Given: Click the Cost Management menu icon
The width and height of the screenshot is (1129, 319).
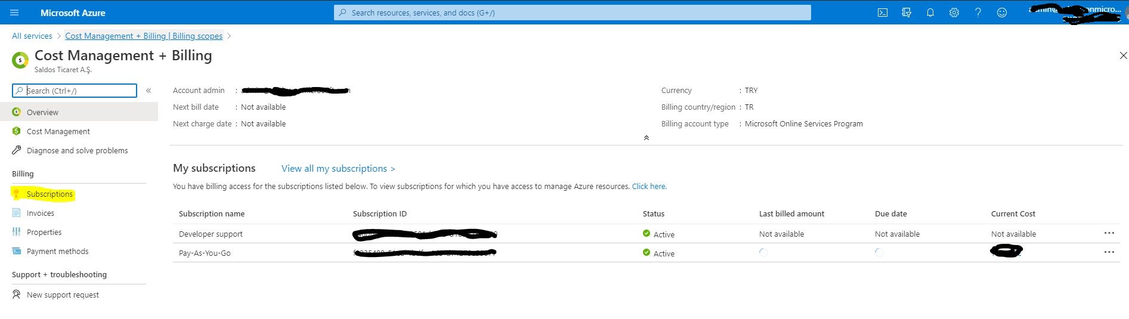Looking at the screenshot, I should pos(17,131).
